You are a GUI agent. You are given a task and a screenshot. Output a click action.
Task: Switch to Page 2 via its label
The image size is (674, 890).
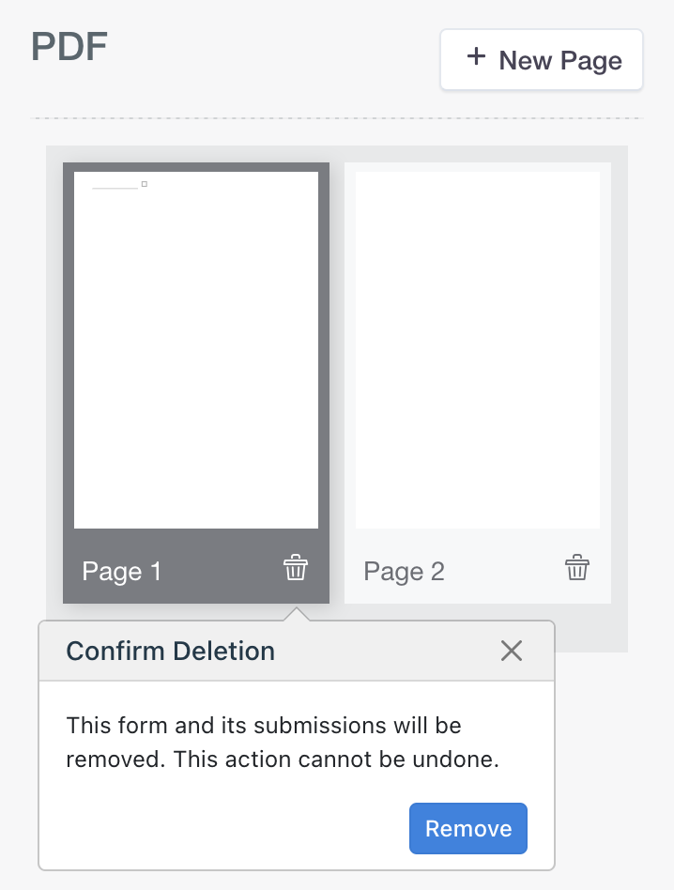click(404, 571)
